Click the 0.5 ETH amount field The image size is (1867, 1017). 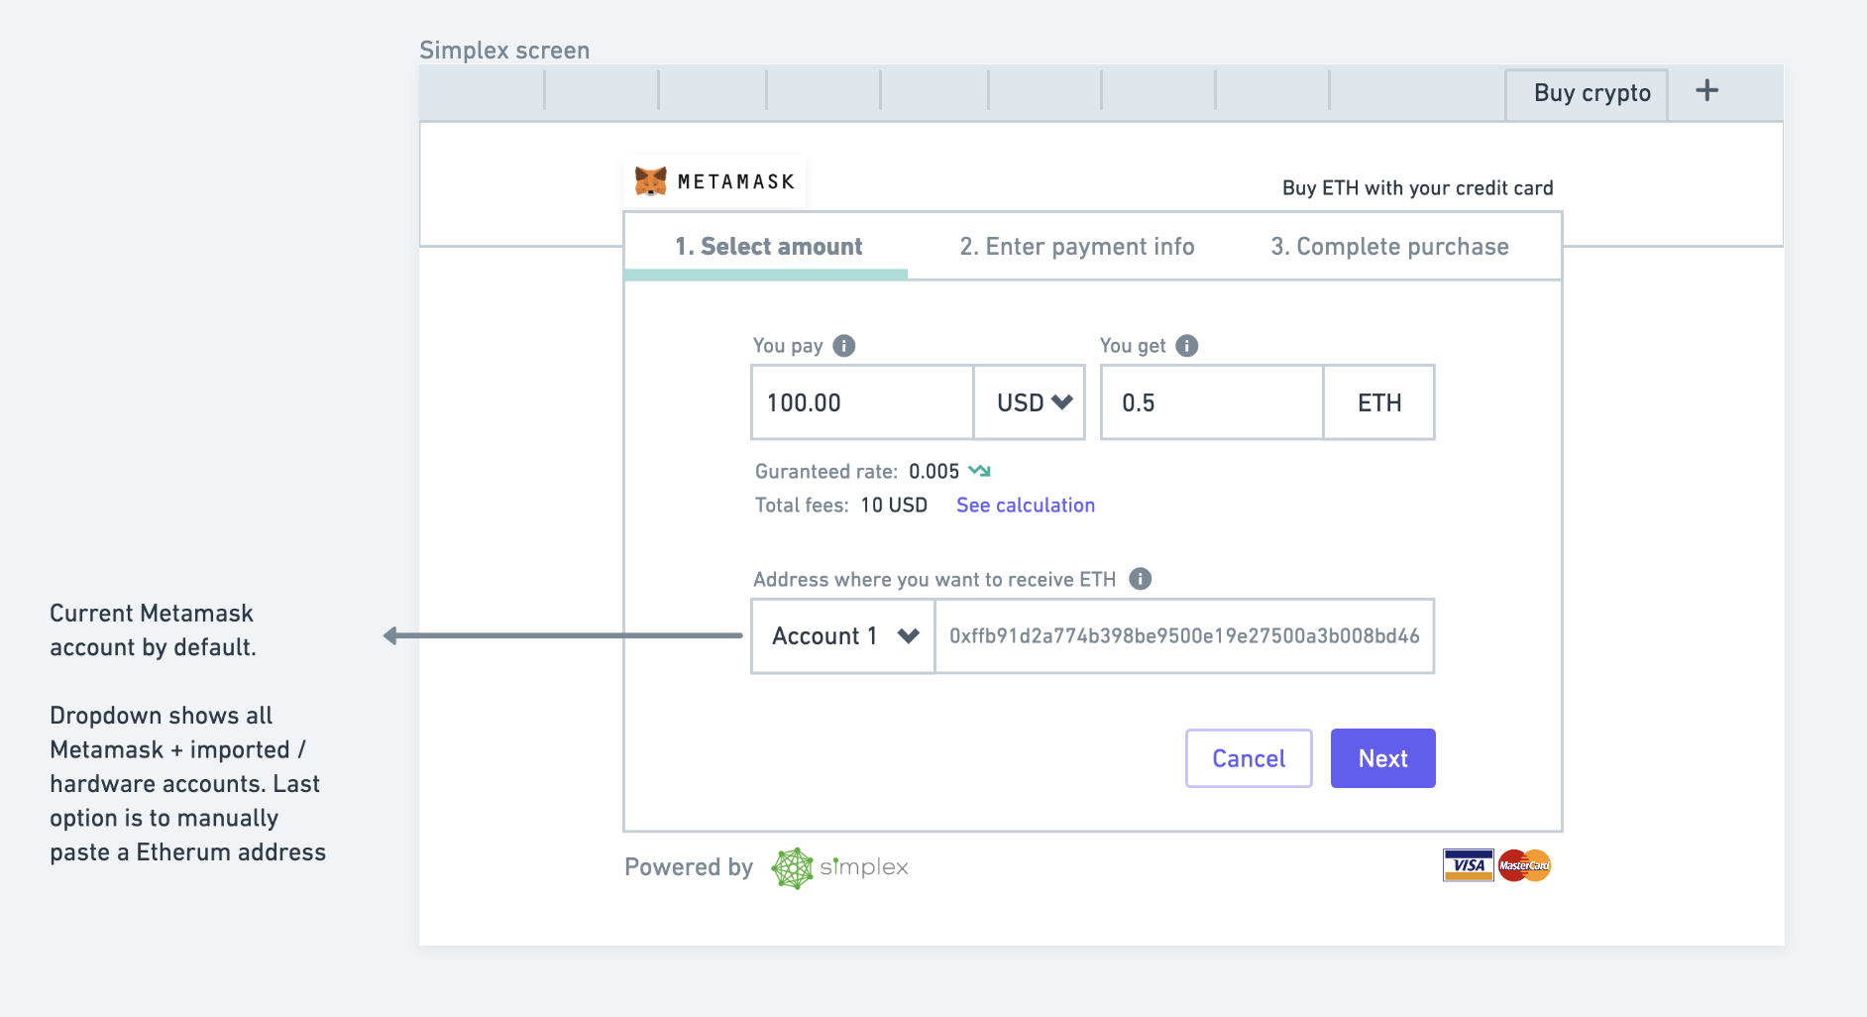(1211, 402)
